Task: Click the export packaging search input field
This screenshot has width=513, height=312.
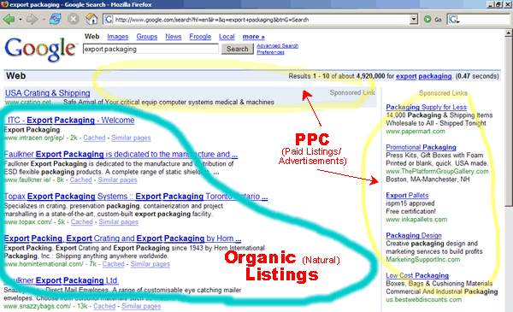Action: click(150, 49)
